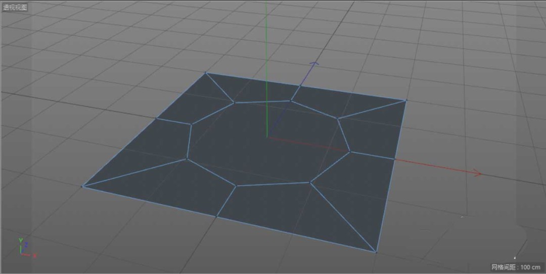
Task: Select the plane's leftmost corner vertex
Action: click(x=82, y=186)
